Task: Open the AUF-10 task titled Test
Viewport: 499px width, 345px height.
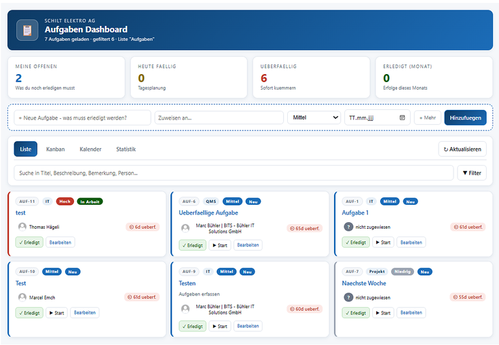Action: (21, 283)
